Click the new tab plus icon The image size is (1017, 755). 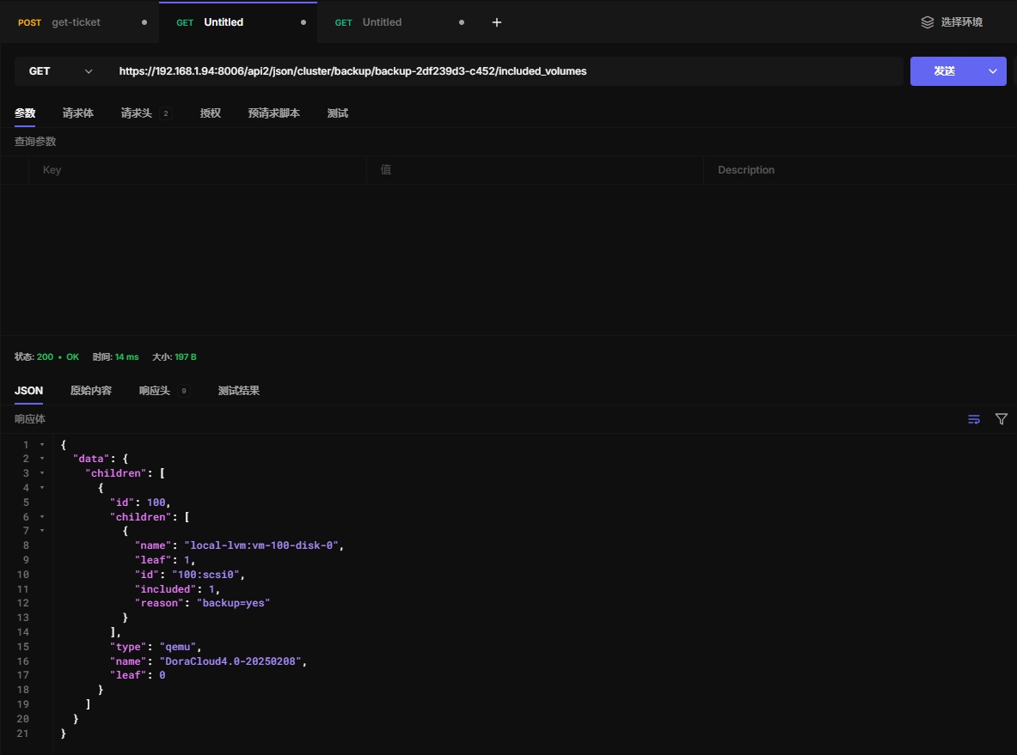click(x=496, y=22)
